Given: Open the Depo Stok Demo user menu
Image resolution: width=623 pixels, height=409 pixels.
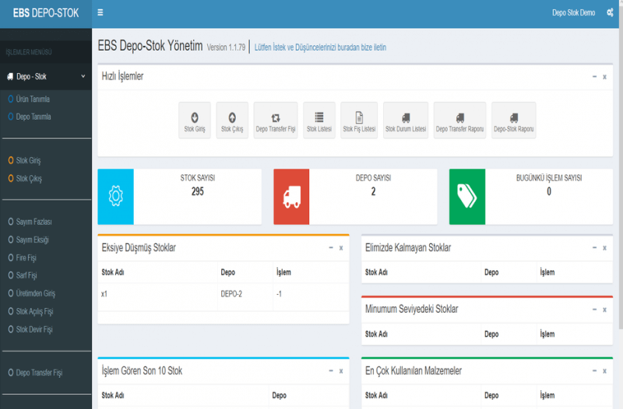Looking at the screenshot, I should coord(573,12).
